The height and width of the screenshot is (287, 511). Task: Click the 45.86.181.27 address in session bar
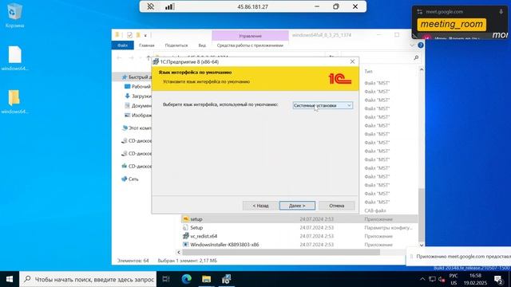point(252,7)
